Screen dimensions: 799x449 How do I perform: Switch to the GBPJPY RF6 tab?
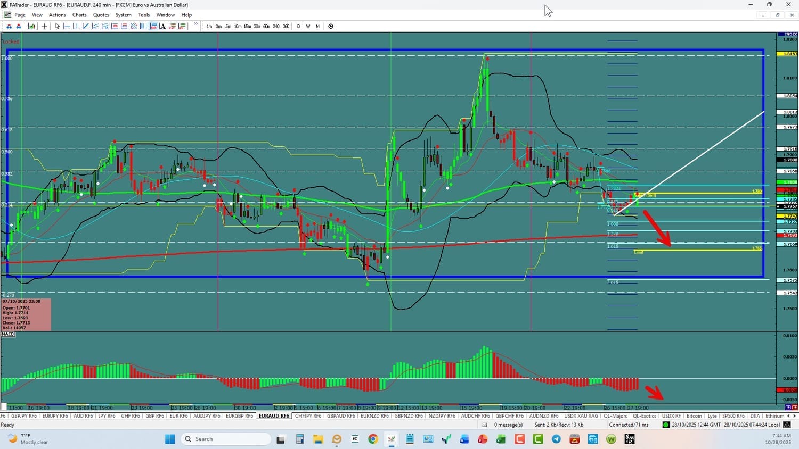coord(24,416)
